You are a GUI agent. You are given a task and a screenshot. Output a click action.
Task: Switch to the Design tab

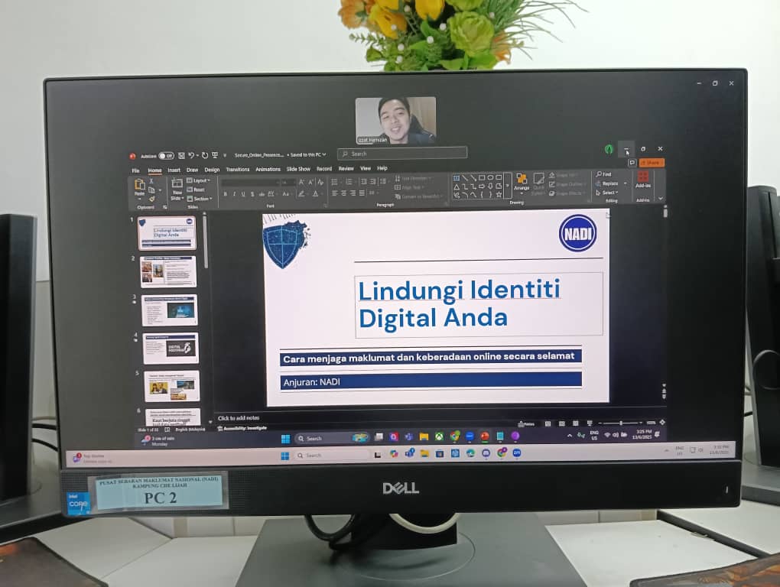[212, 170]
